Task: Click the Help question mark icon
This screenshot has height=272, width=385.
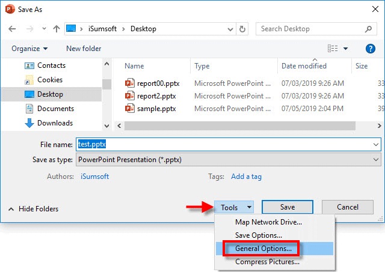Action: [x=371, y=49]
